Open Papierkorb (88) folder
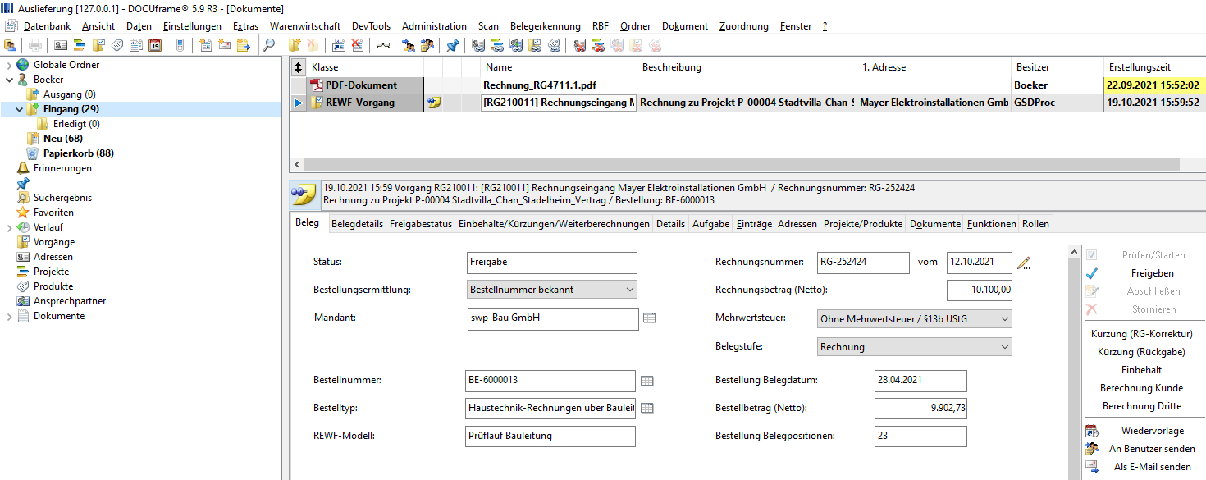Image resolution: width=1206 pixels, height=480 pixels. pyautogui.click(x=79, y=153)
